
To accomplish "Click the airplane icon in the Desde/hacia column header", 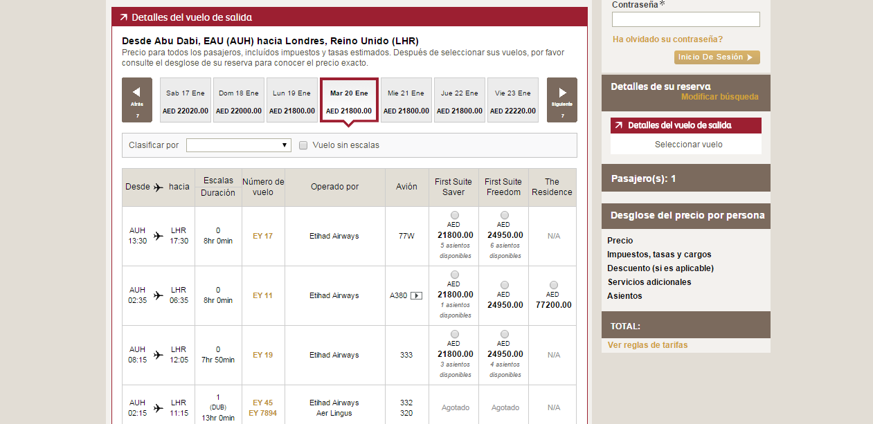I will [159, 187].
